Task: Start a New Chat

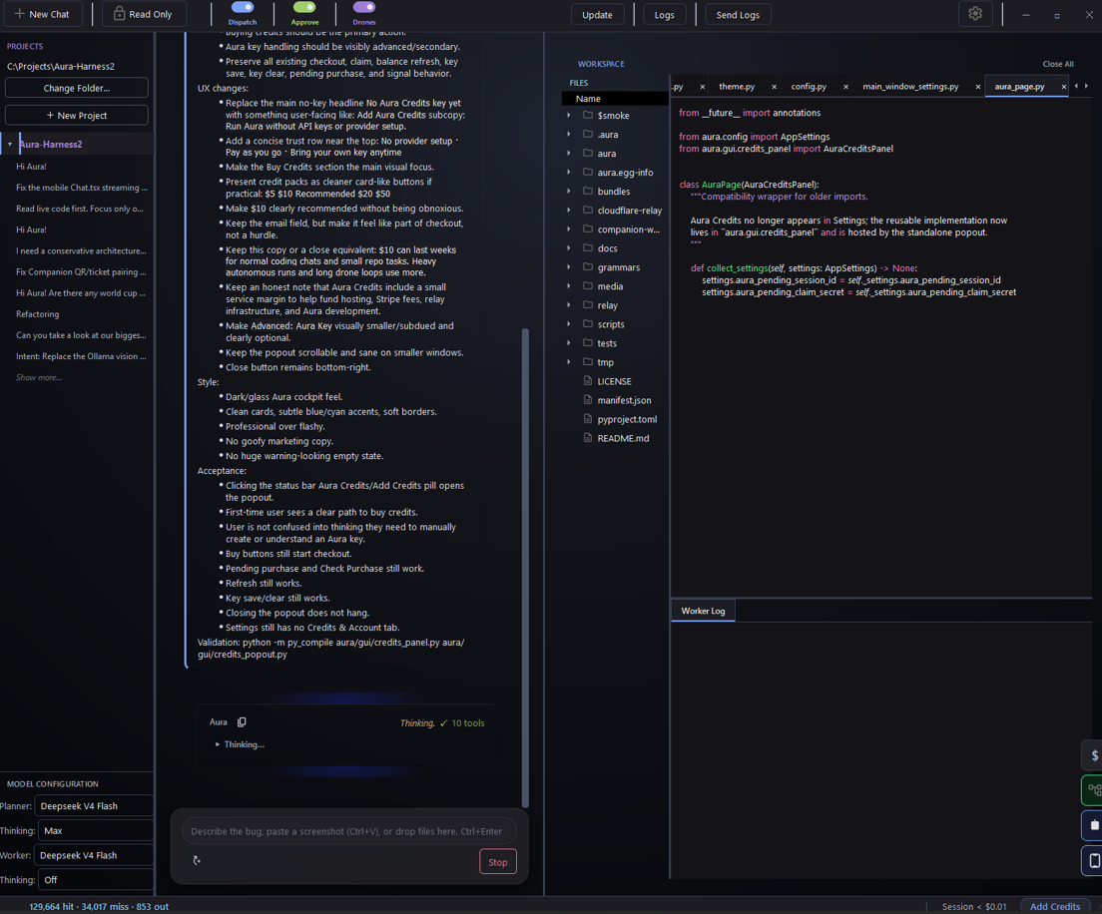Action: (42, 14)
